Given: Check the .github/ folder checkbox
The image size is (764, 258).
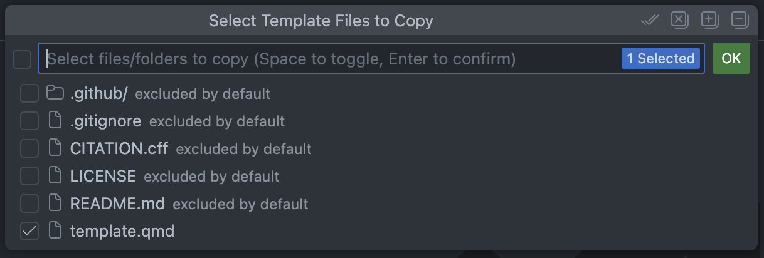Looking at the screenshot, I should [x=29, y=94].
